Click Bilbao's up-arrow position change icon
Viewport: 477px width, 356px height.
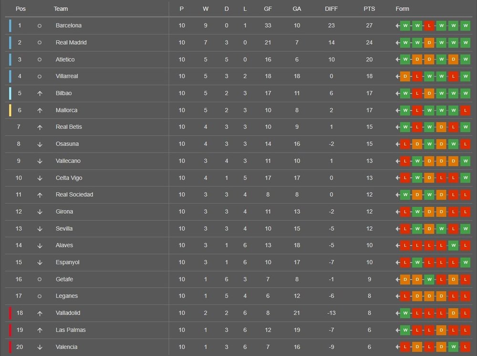pos(40,94)
